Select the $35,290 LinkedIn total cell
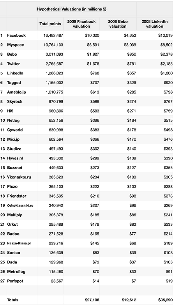Screen dimensions: 173x306 pos(165,300)
